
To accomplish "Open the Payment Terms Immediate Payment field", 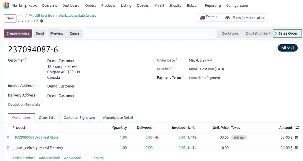I will pos(204,78).
